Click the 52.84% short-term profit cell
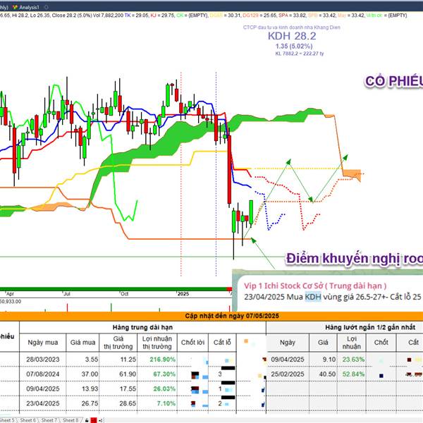This screenshot has width=423, height=423. [353, 374]
